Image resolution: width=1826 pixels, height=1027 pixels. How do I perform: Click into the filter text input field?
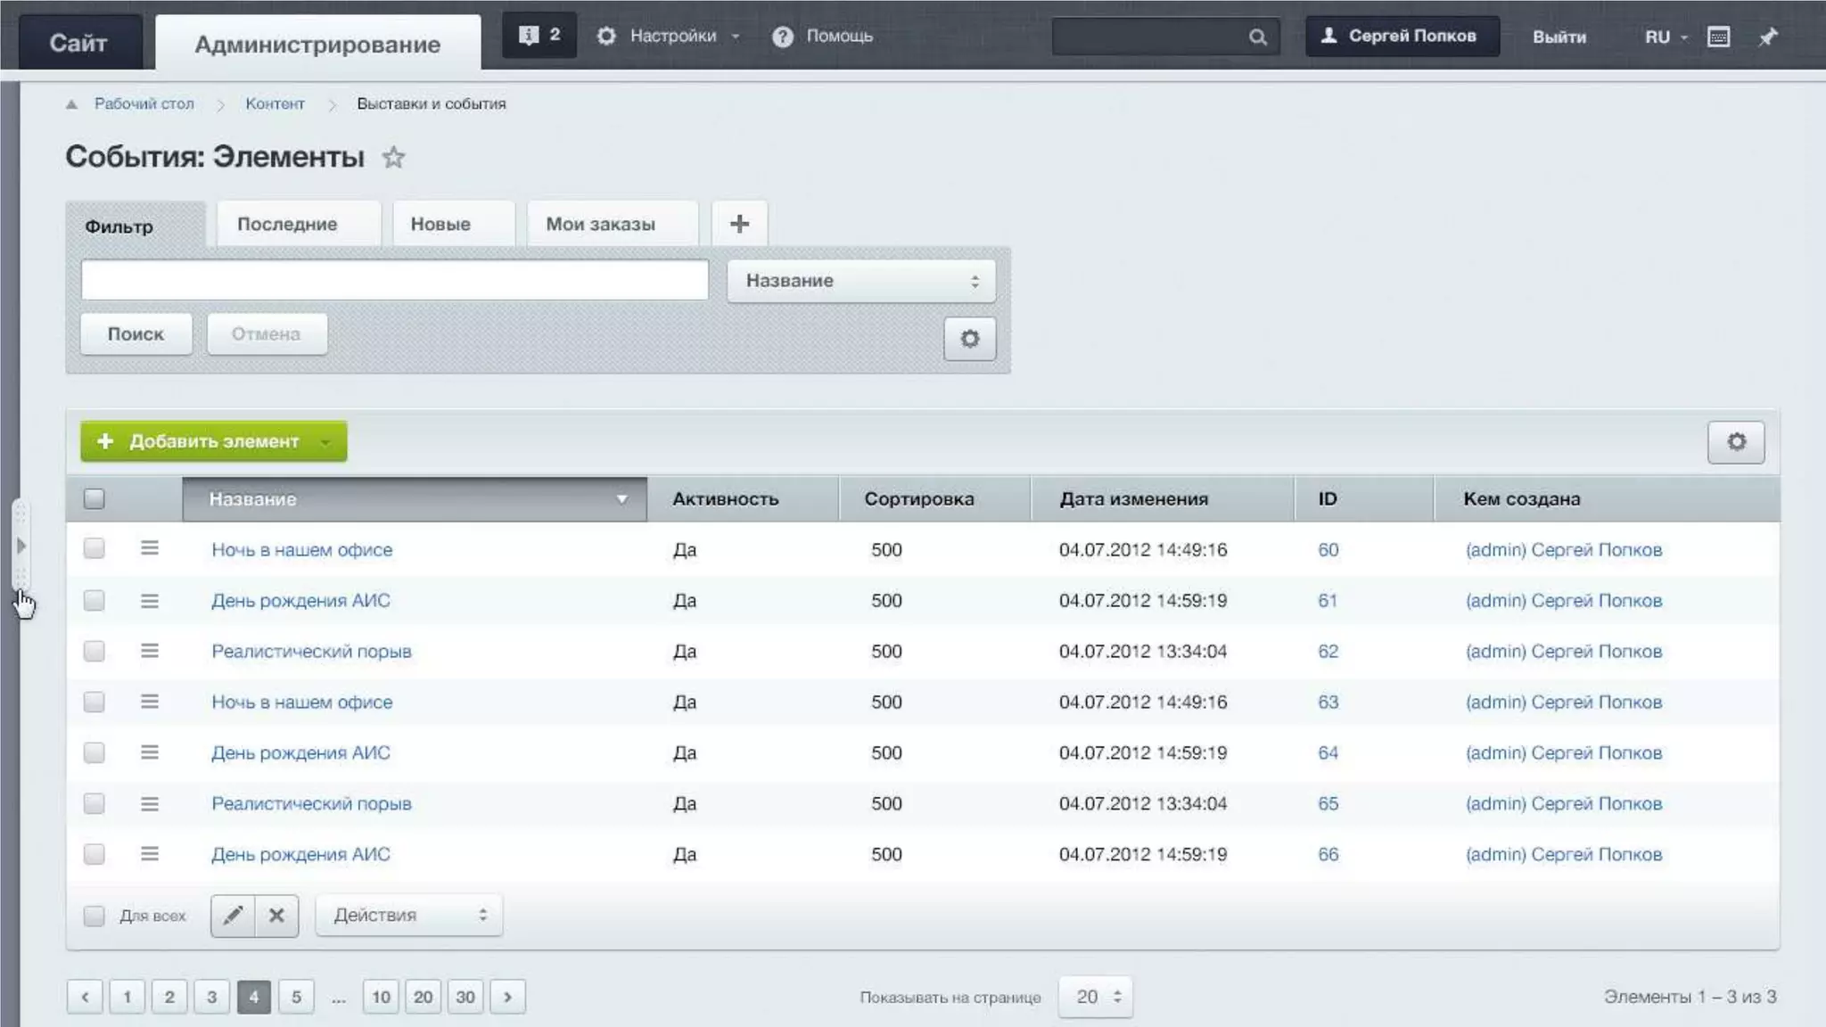point(394,280)
